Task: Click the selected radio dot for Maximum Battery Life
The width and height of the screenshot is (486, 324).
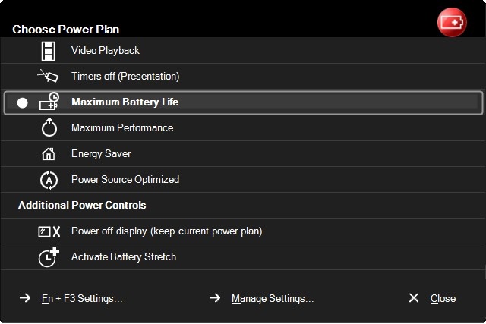Action: point(22,103)
